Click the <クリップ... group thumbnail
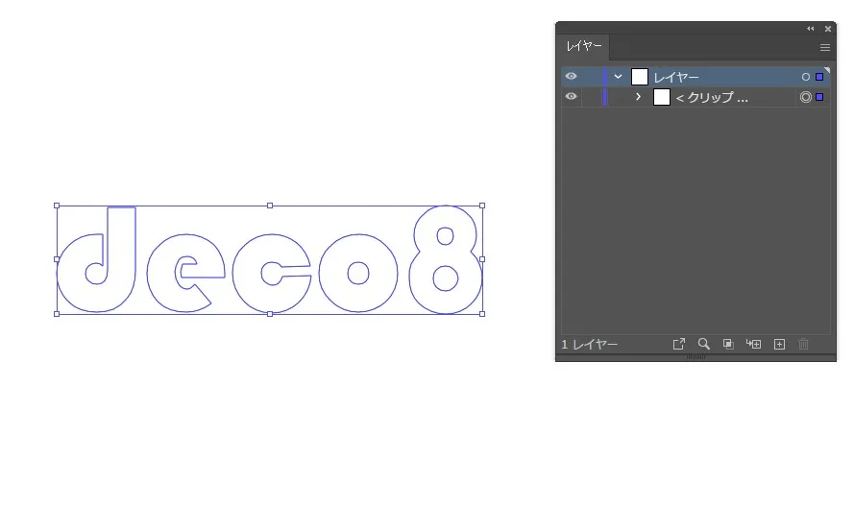 [661, 97]
